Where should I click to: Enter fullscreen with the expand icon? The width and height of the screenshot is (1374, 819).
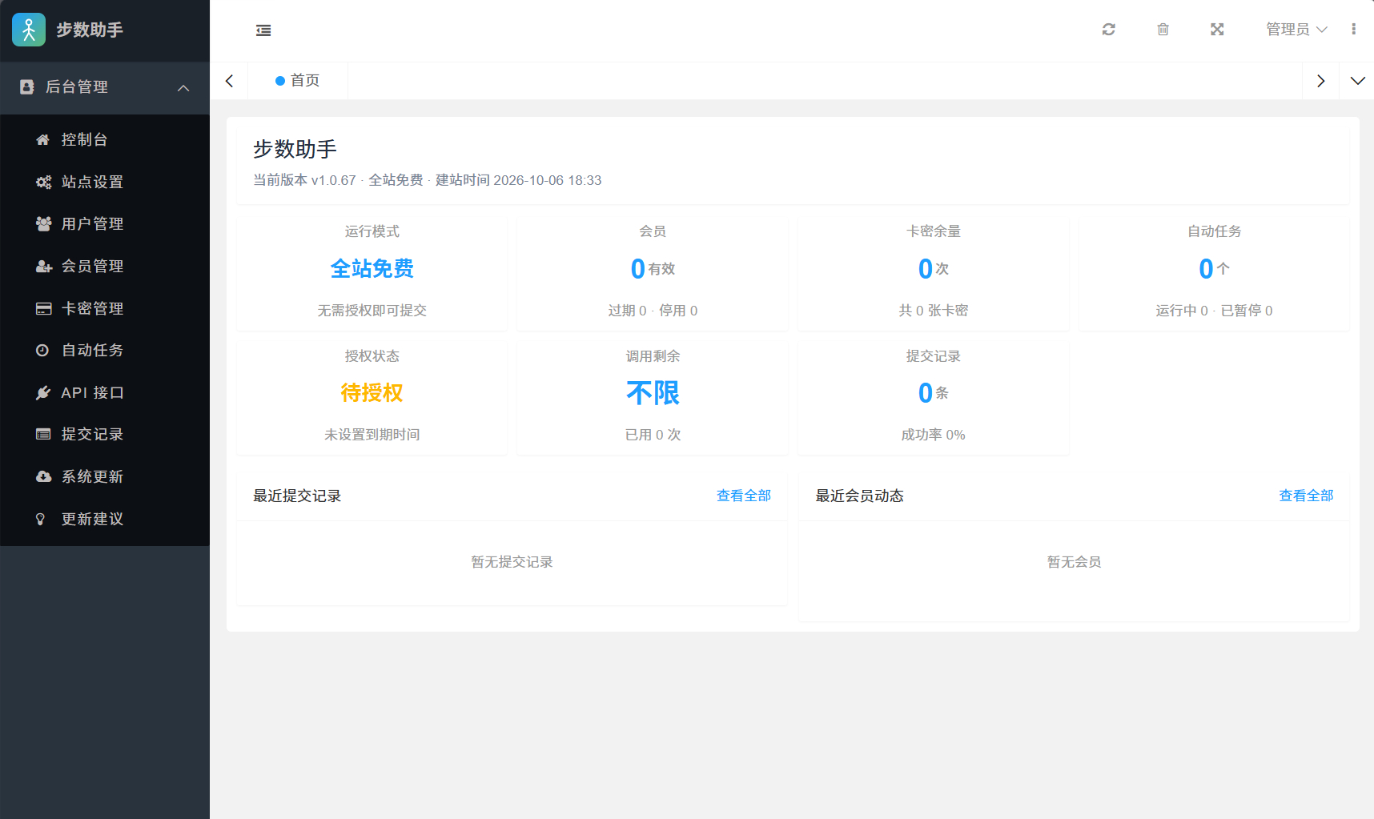tap(1217, 30)
